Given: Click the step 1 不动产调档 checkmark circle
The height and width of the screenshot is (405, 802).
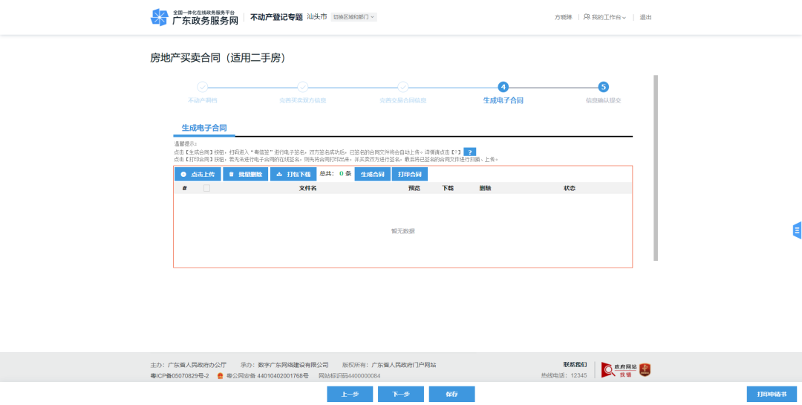Looking at the screenshot, I should pyautogui.click(x=203, y=87).
